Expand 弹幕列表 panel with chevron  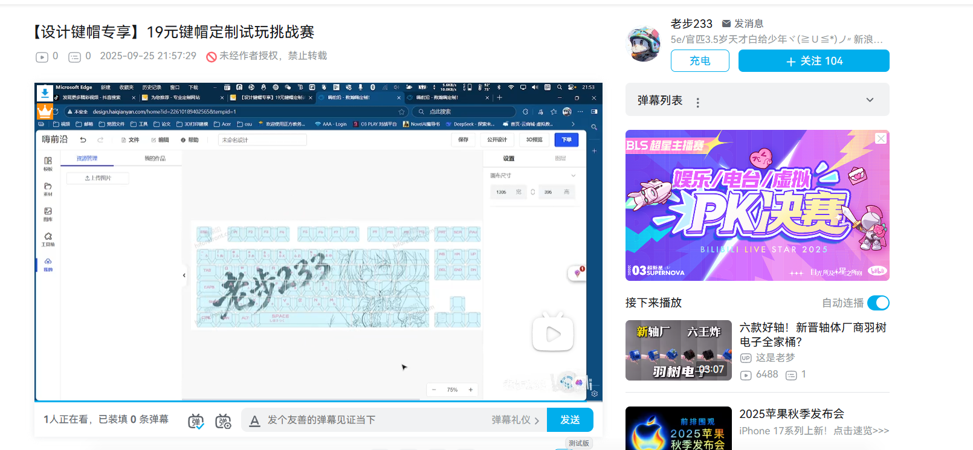[x=870, y=100]
